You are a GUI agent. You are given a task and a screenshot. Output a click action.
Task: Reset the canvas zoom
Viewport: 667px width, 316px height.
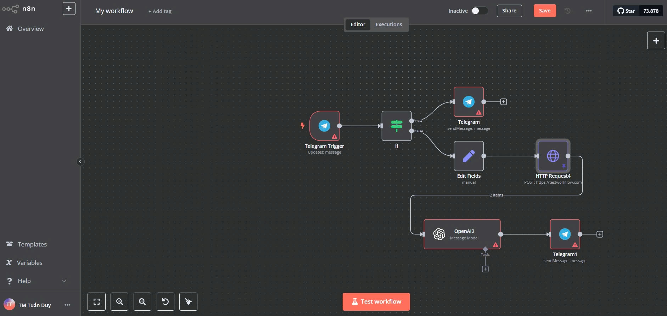[x=165, y=302]
